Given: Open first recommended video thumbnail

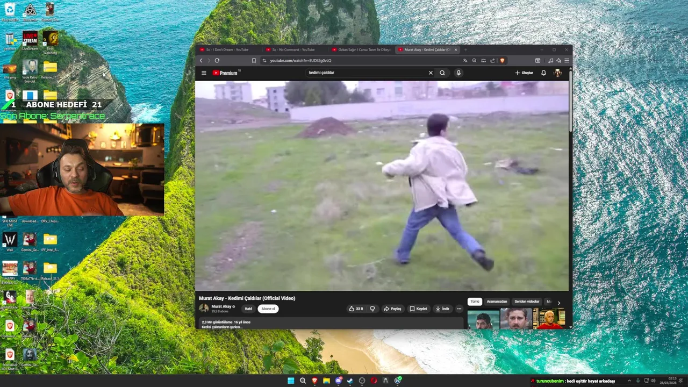Looking at the screenshot, I should [x=483, y=319].
